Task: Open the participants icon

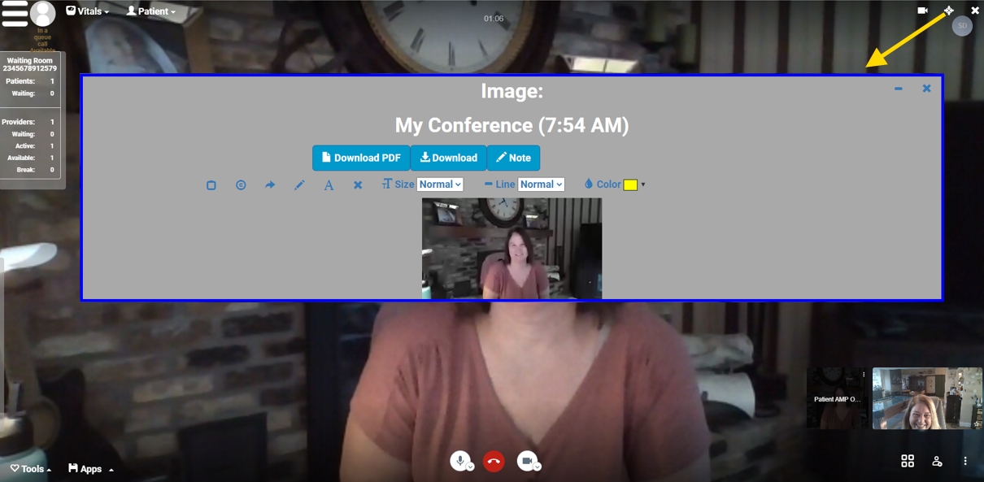Action: (937, 461)
